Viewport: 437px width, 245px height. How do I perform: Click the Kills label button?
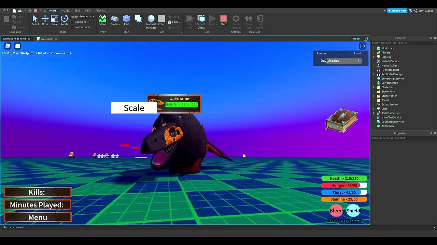coord(38,192)
